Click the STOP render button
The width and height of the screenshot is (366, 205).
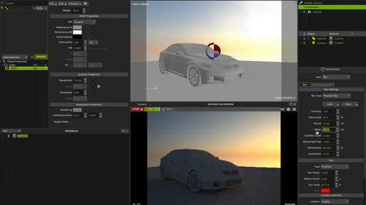point(137,109)
